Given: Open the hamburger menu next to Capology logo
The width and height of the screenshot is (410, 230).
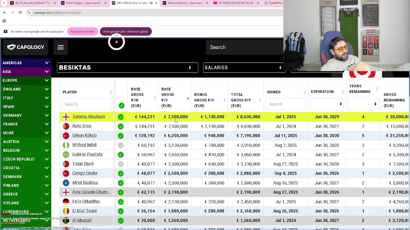Looking at the screenshot, I should pyautogui.click(x=61, y=47).
